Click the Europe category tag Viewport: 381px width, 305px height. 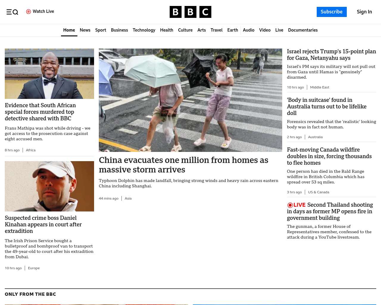(x=34, y=268)
